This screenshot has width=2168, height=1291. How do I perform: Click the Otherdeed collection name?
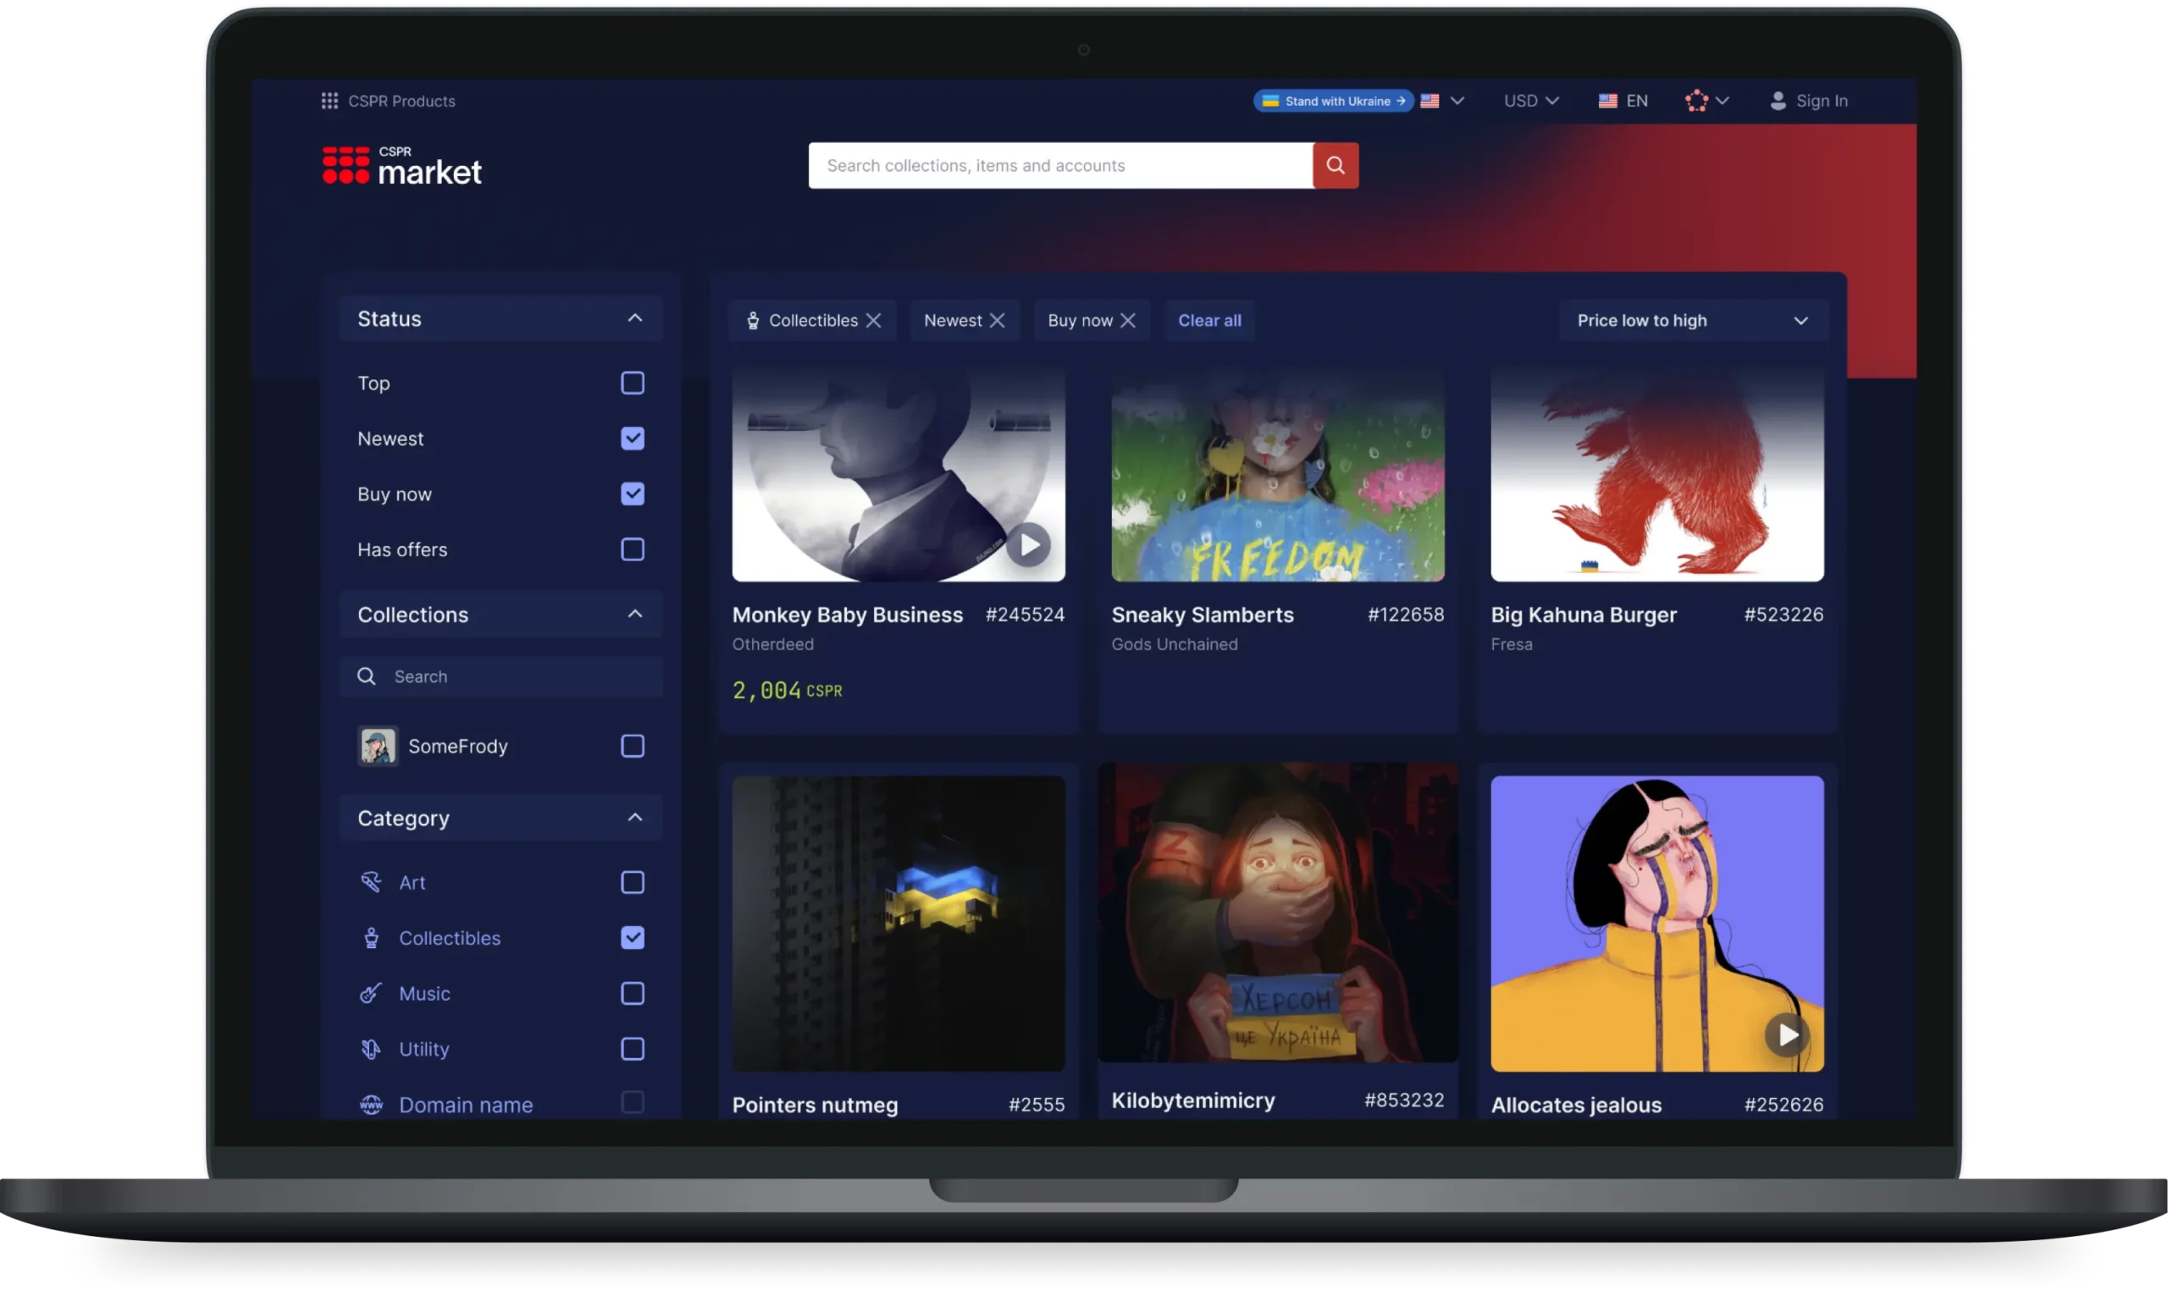[772, 644]
